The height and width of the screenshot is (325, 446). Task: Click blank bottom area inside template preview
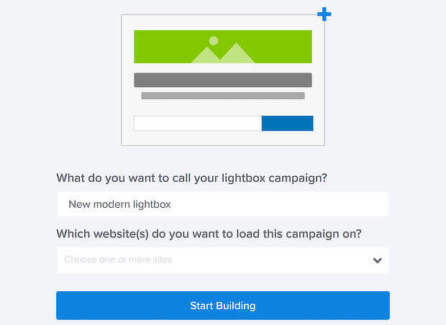coord(223,139)
